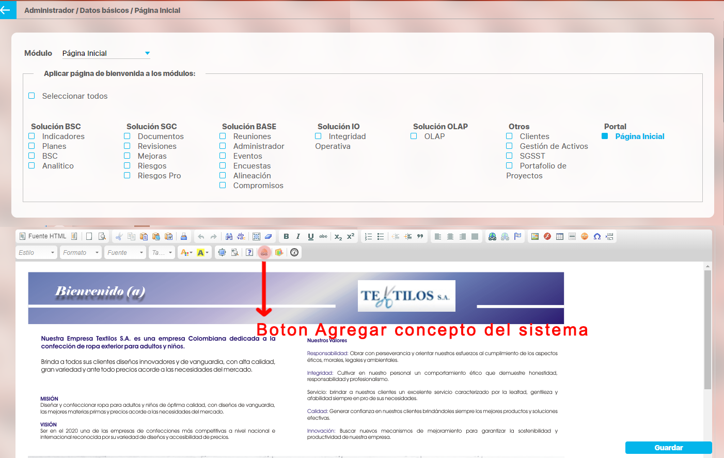Toggle bold formatting in editor toolbar

click(286, 236)
